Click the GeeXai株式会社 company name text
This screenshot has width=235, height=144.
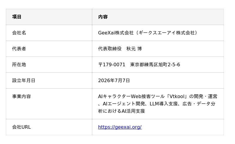point(116,33)
